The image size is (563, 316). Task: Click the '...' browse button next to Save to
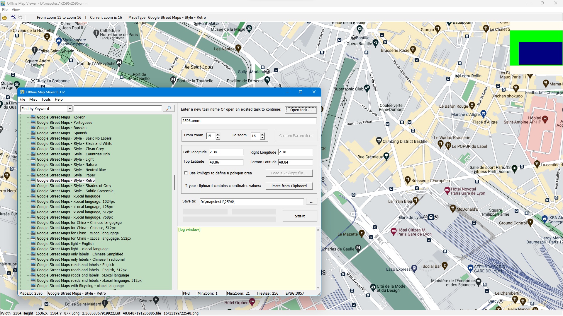tap(311, 202)
